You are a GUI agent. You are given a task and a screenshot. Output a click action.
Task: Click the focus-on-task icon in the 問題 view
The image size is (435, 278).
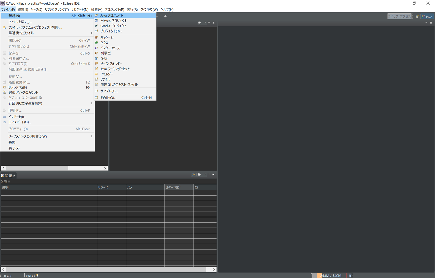click(199, 175)
